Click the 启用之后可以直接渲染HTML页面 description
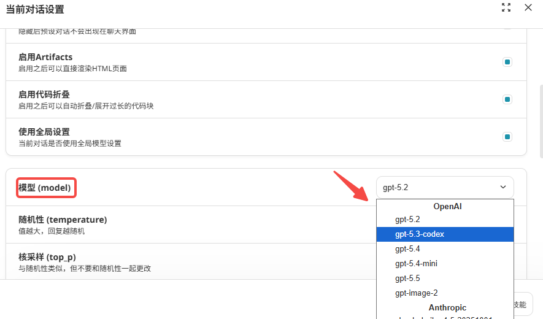543x319 pixels. (x=72, y=69)
